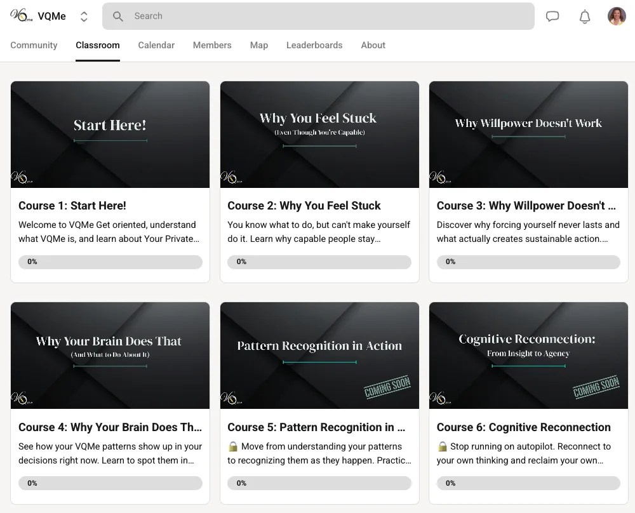635x513 pixels.
Task: Expand the VQMe community switcher chevrons
Action: [x=84, y=17]
